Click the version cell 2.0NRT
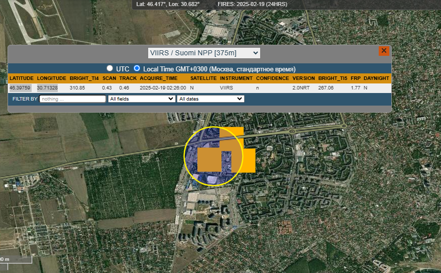The height and width of the screenshot is (273, 441). coord(301,88)
